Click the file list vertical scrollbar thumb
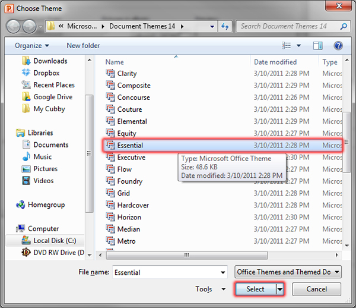This screenshot has height=308, width=356. 347,142
